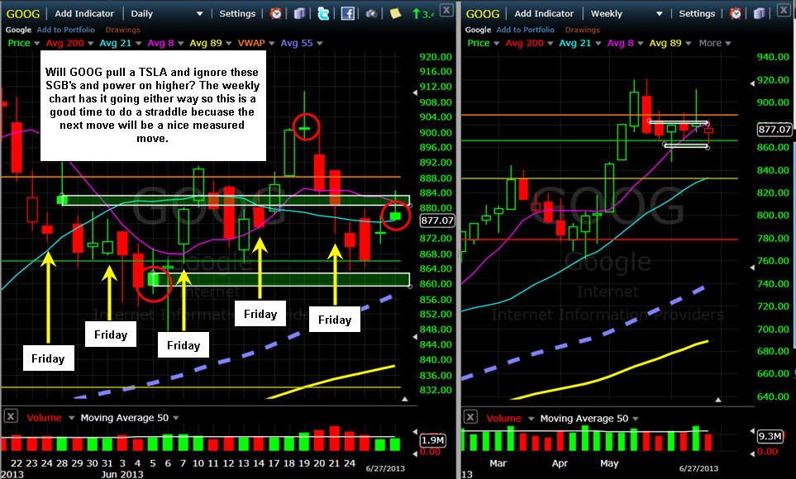Image resolution: width=796 pixels, height=479 pixels.
Task: Click Add to Portfolio link in Weekly chart
Action: pos(525,30)
